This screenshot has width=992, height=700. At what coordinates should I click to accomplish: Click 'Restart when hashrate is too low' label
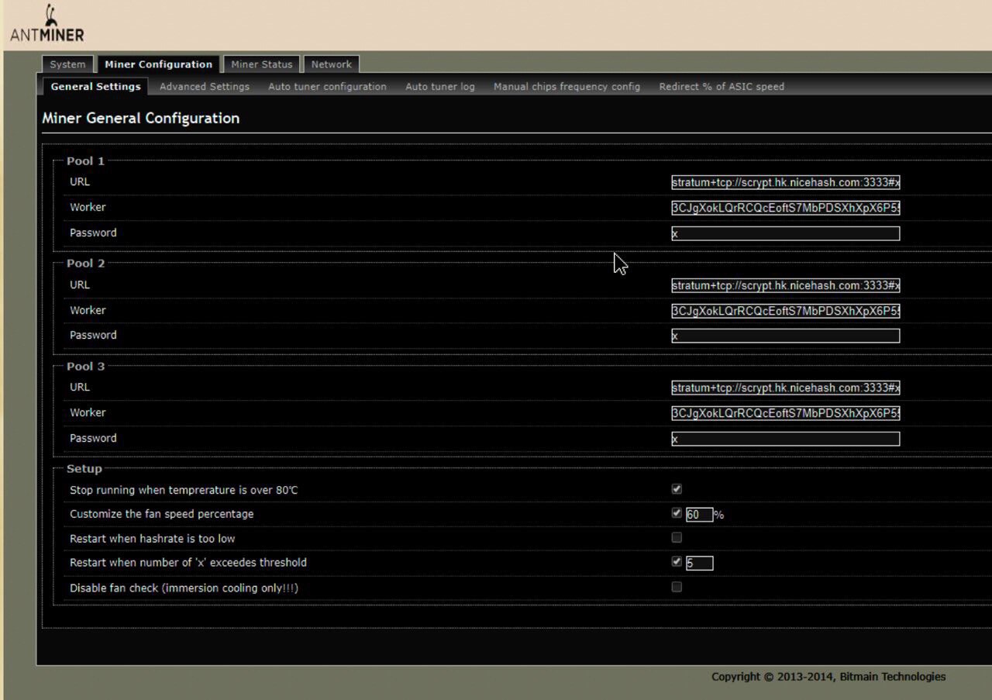point(152,539)
